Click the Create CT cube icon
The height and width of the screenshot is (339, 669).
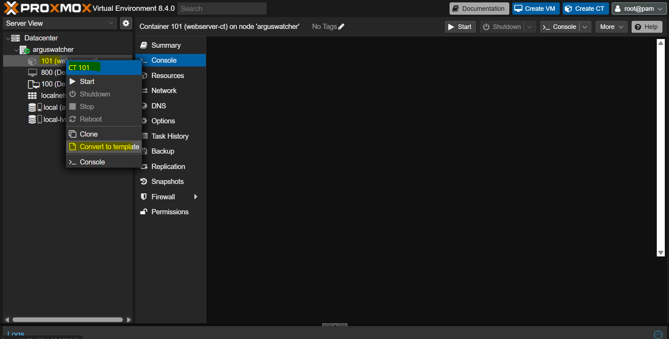[x=568, y=9]
